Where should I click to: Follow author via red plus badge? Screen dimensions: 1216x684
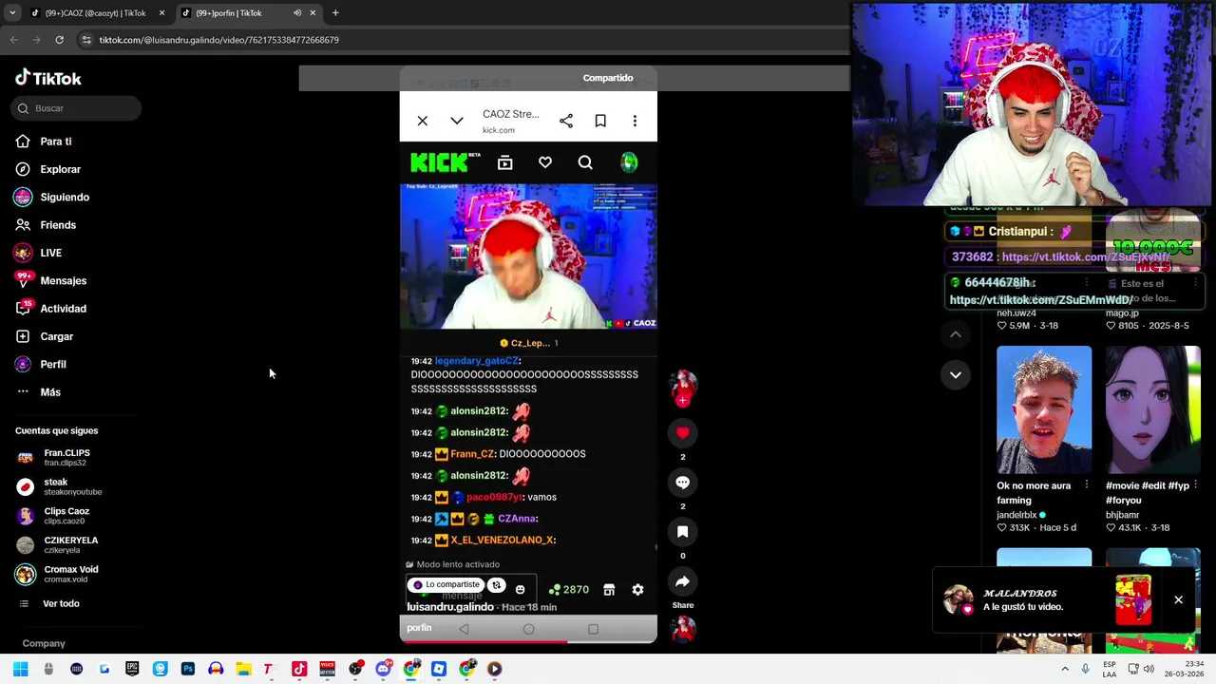coord(682,400)
